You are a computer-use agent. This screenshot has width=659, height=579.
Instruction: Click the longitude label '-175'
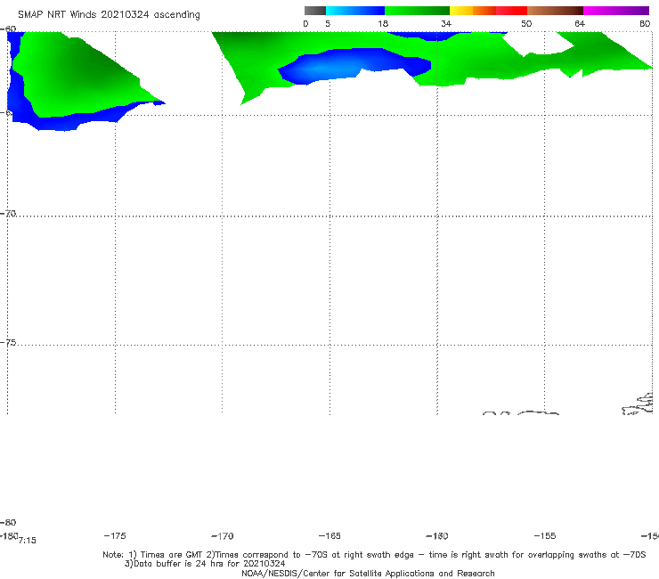[x=115, y=536]
